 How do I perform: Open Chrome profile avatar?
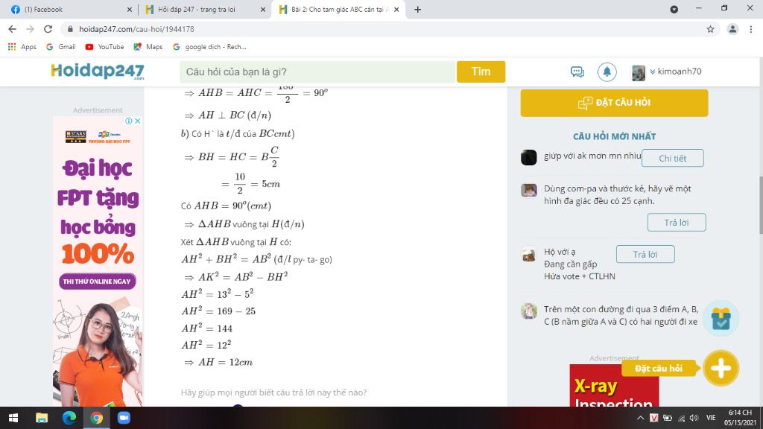[732, 29]
